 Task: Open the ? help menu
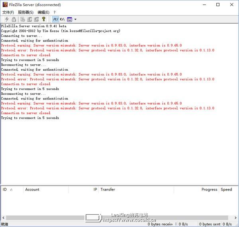pos(55,12)
